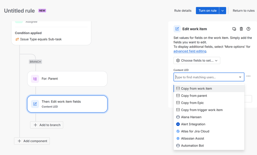Go back via Return to rules

point(244,11)
